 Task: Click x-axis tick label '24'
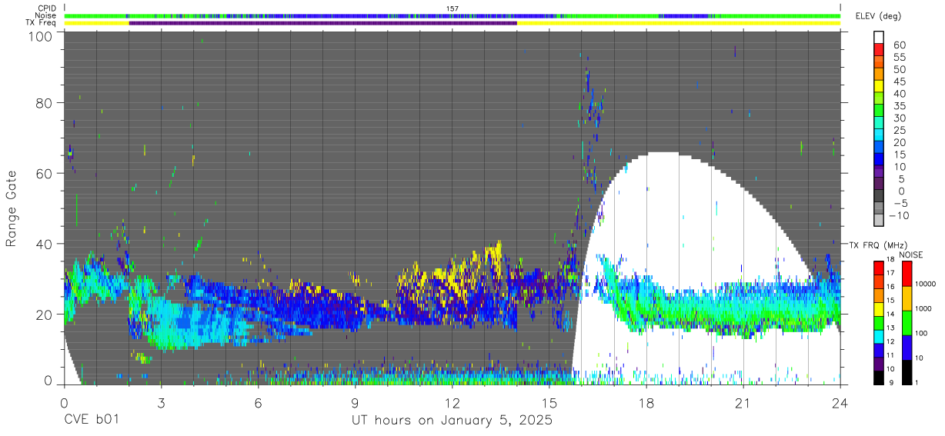(x=840, y=403)
